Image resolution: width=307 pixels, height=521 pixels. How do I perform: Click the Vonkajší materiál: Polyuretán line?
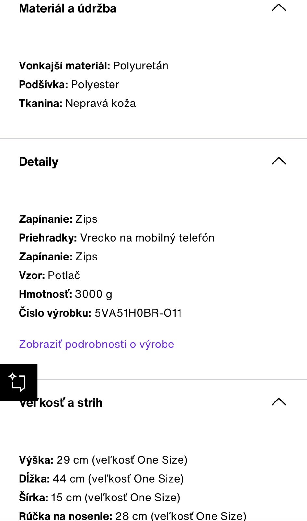[94, 66]
